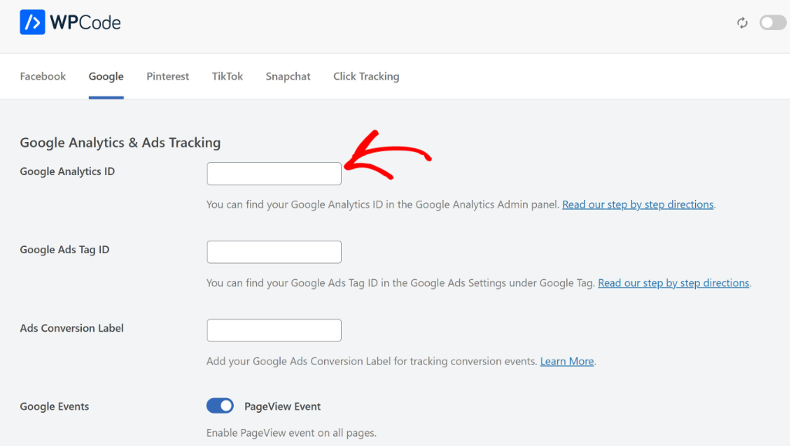Click the refresh arrows icon in header

point(742,22)
